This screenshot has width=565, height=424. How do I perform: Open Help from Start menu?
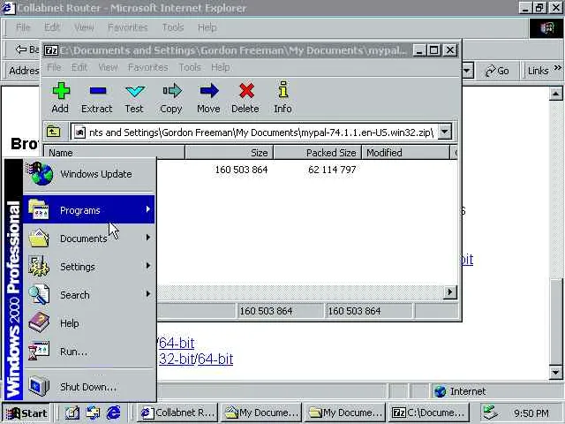click(88, 323)
